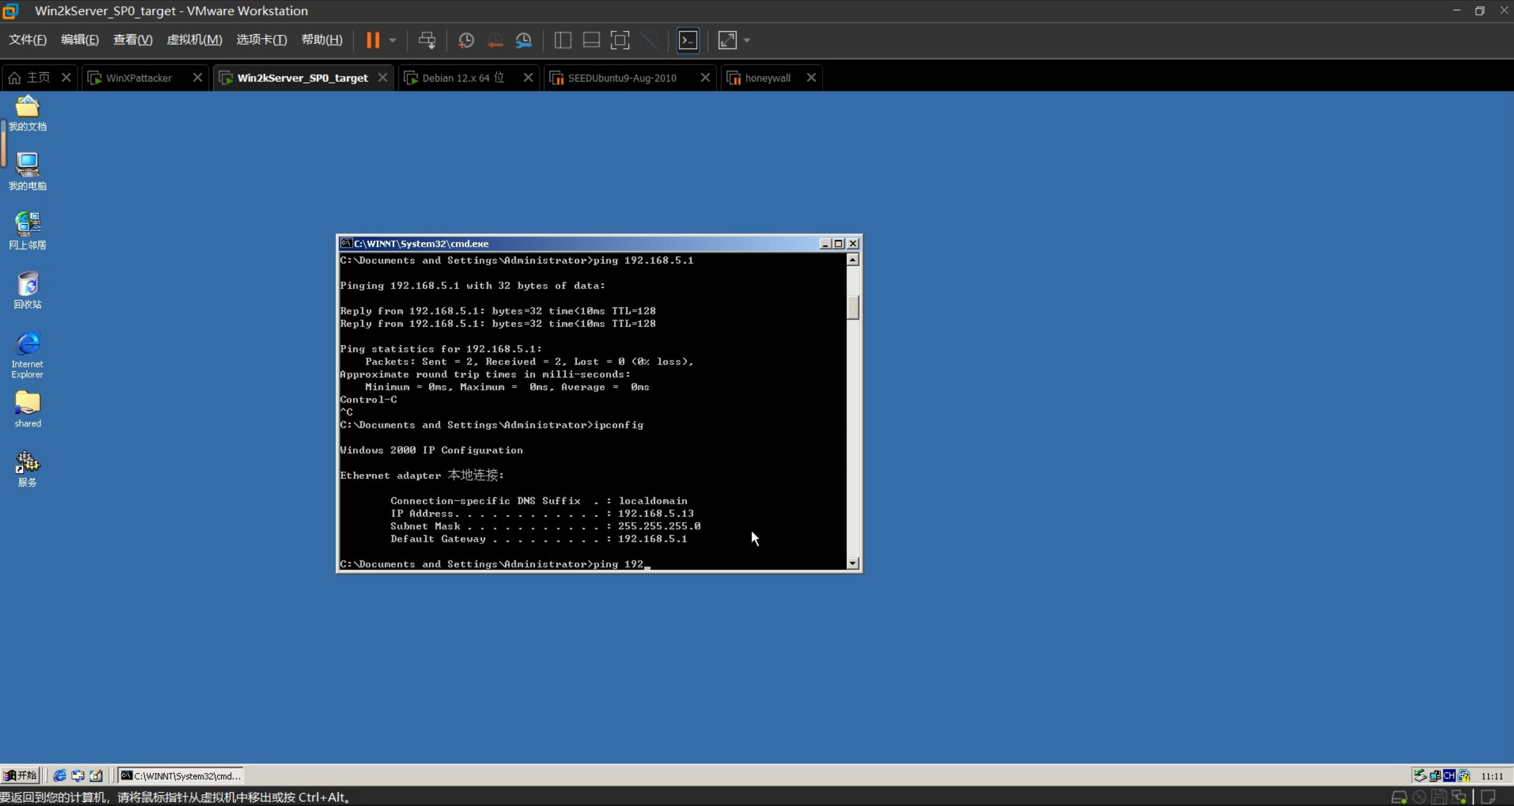Click Send Ctrl+Alt+Del toolbar icon
This screenshot has height=806, width=1514.
click(427, 40)
